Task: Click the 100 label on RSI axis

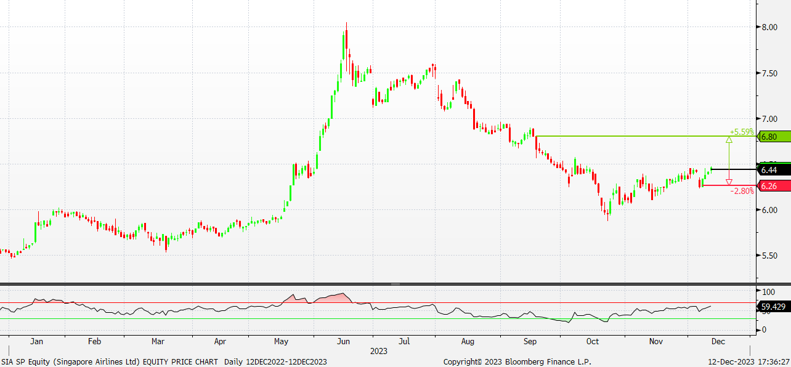Action: coord(768,291)
